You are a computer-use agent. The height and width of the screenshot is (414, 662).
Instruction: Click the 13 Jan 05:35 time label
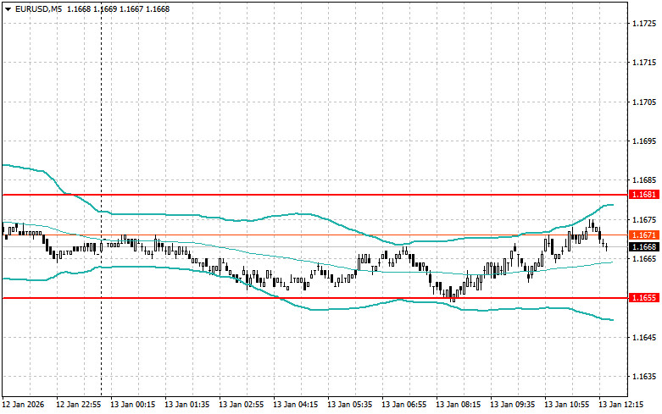[349, 405]
